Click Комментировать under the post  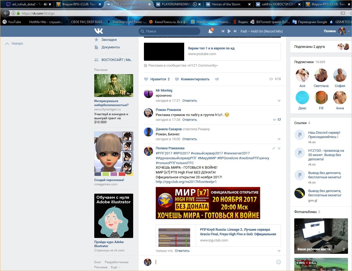click(x=192, y=79)
